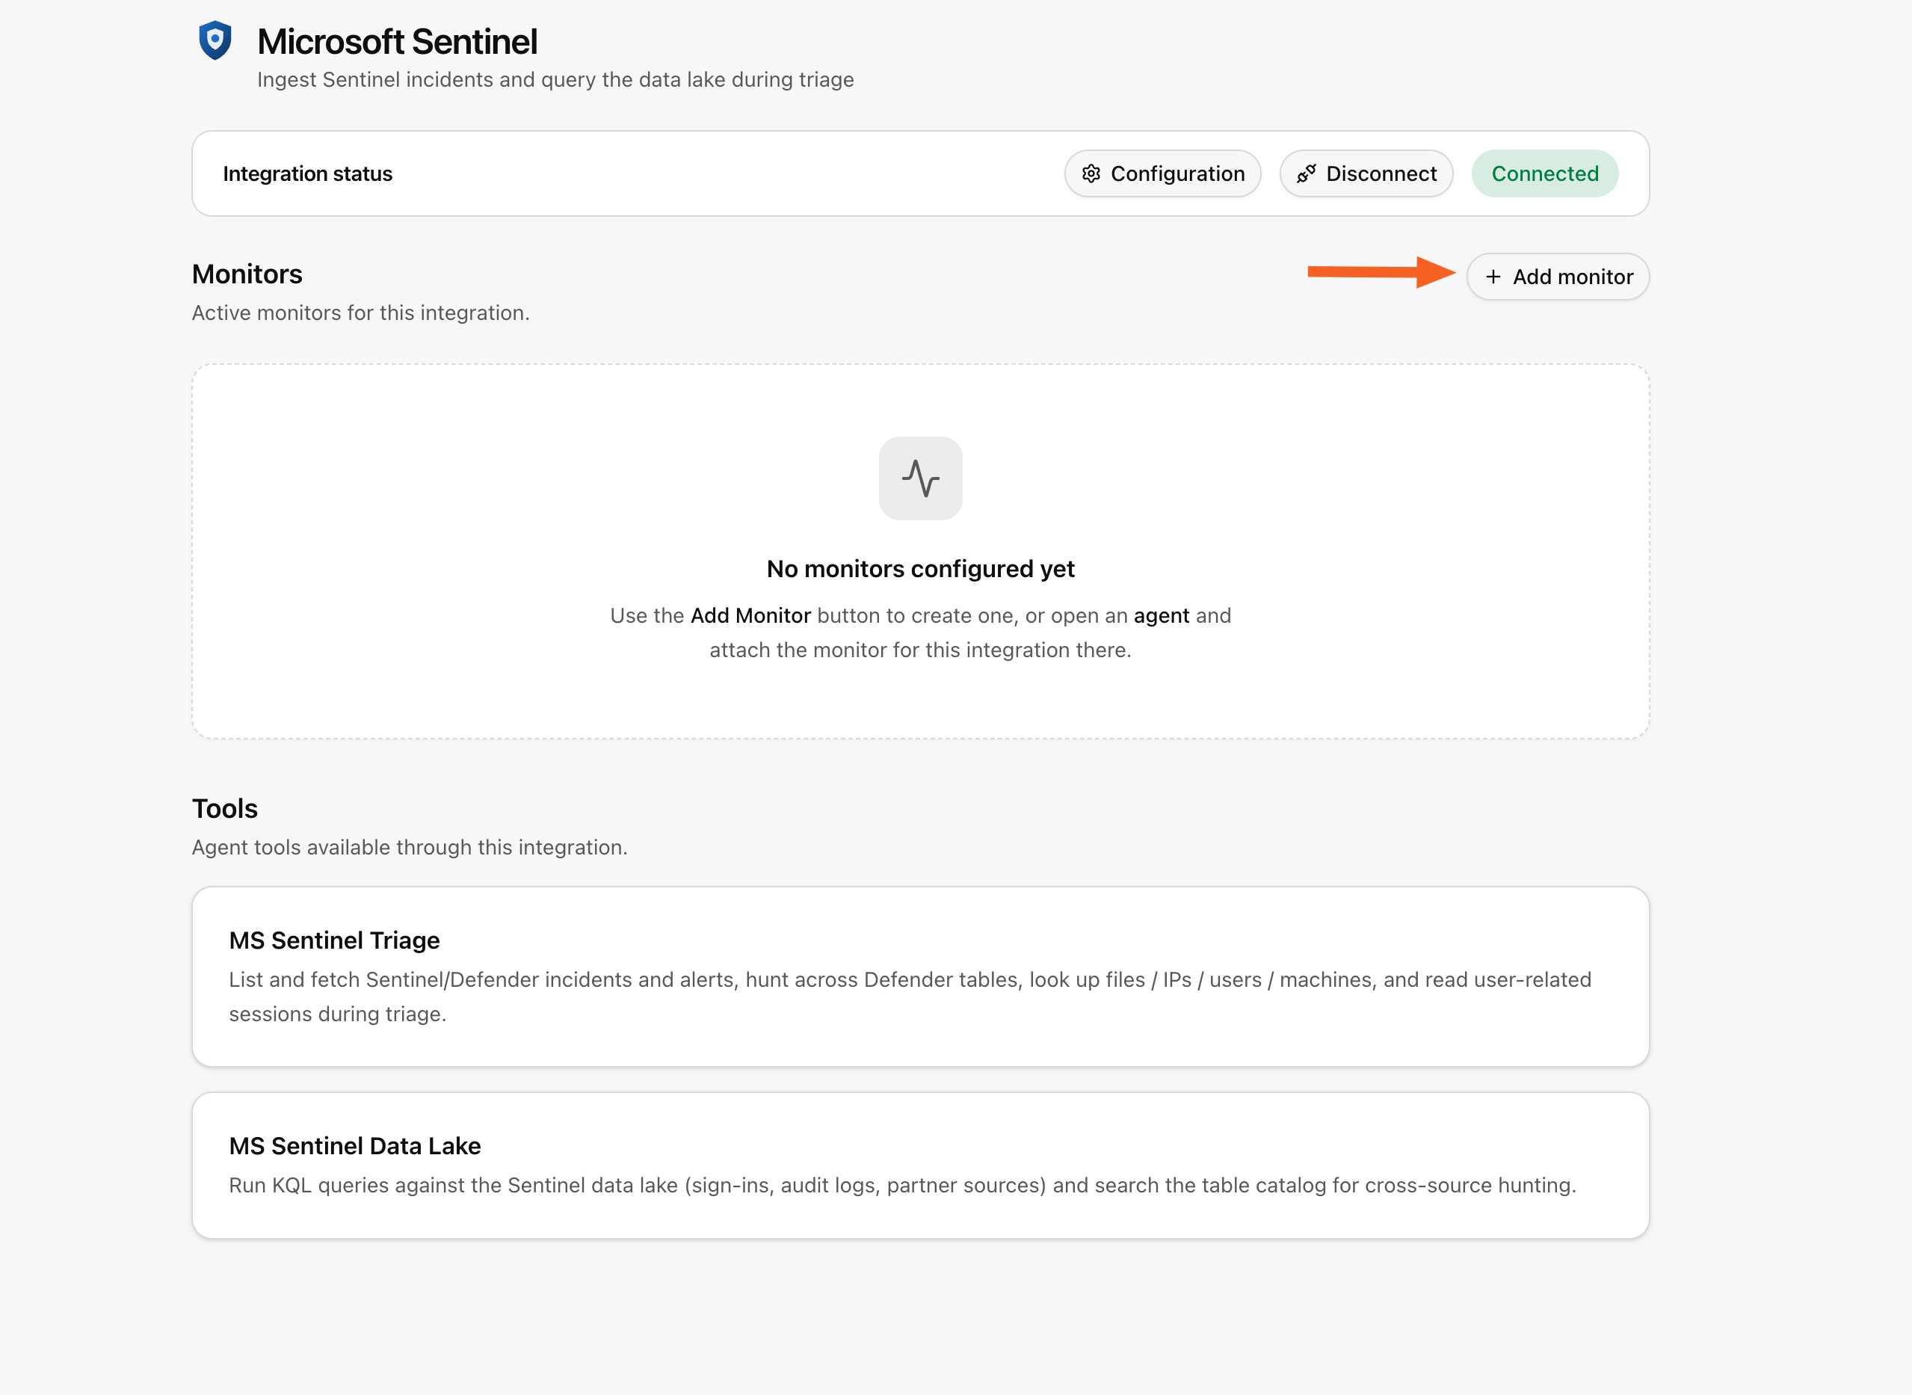Open the Configuration settings button
The width and height of the screenshot is (1912, 1395).
tap(1162, 173)
